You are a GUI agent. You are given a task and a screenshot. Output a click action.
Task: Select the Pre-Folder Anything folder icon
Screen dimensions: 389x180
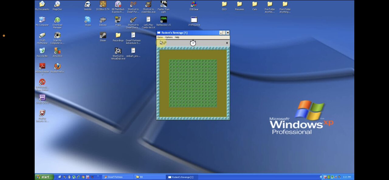(270, 7)
